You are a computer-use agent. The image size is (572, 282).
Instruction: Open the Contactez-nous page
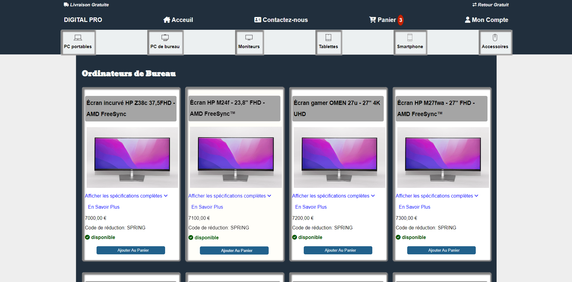[281, 20]
